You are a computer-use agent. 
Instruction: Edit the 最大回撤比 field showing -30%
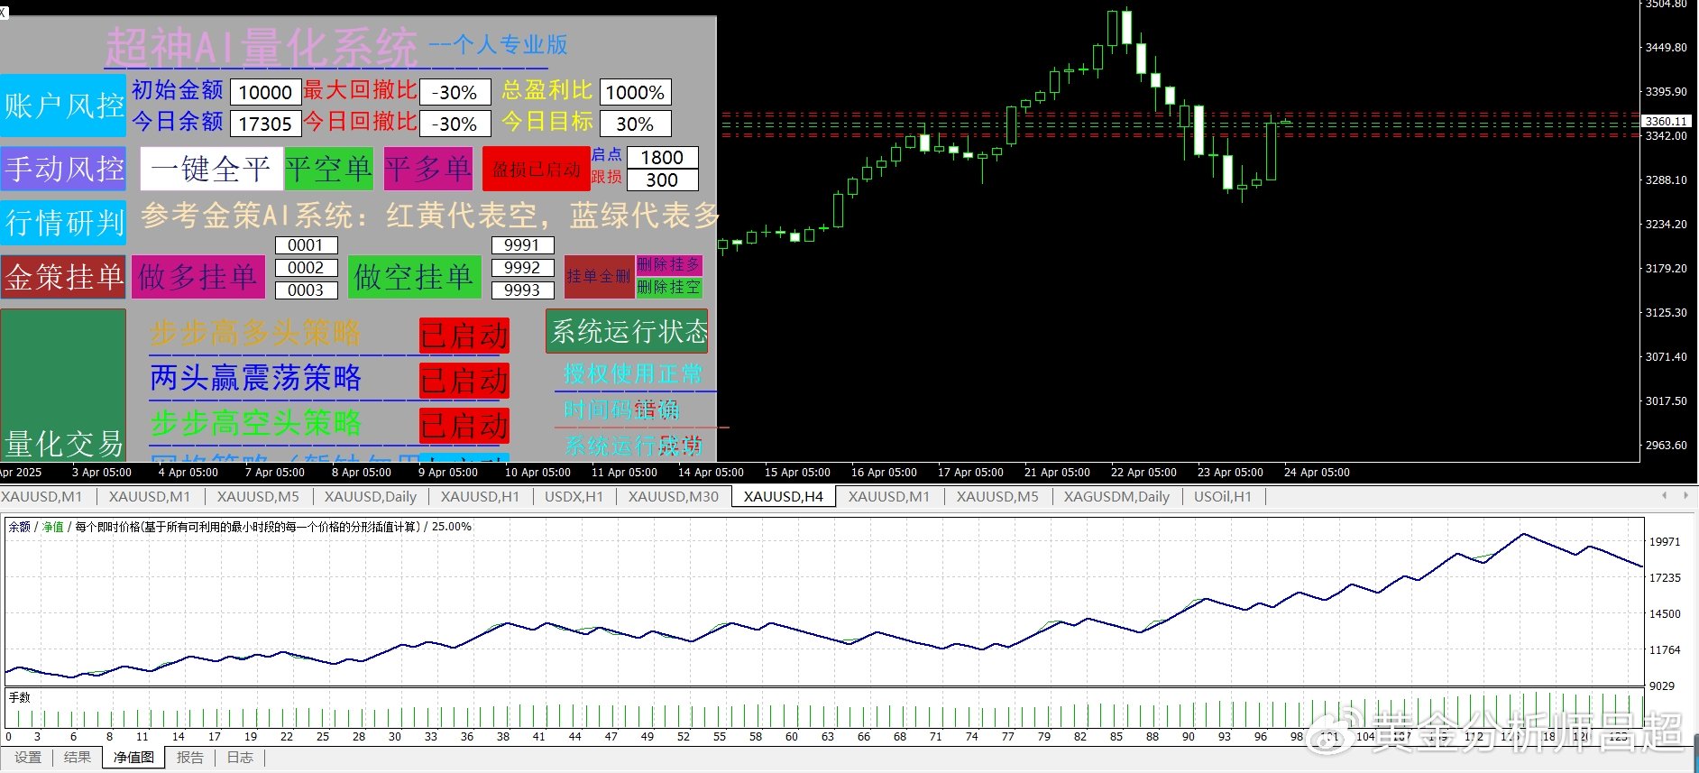point(455,92)
